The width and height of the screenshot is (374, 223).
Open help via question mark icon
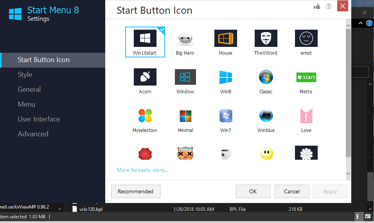[x=329, y=6]
